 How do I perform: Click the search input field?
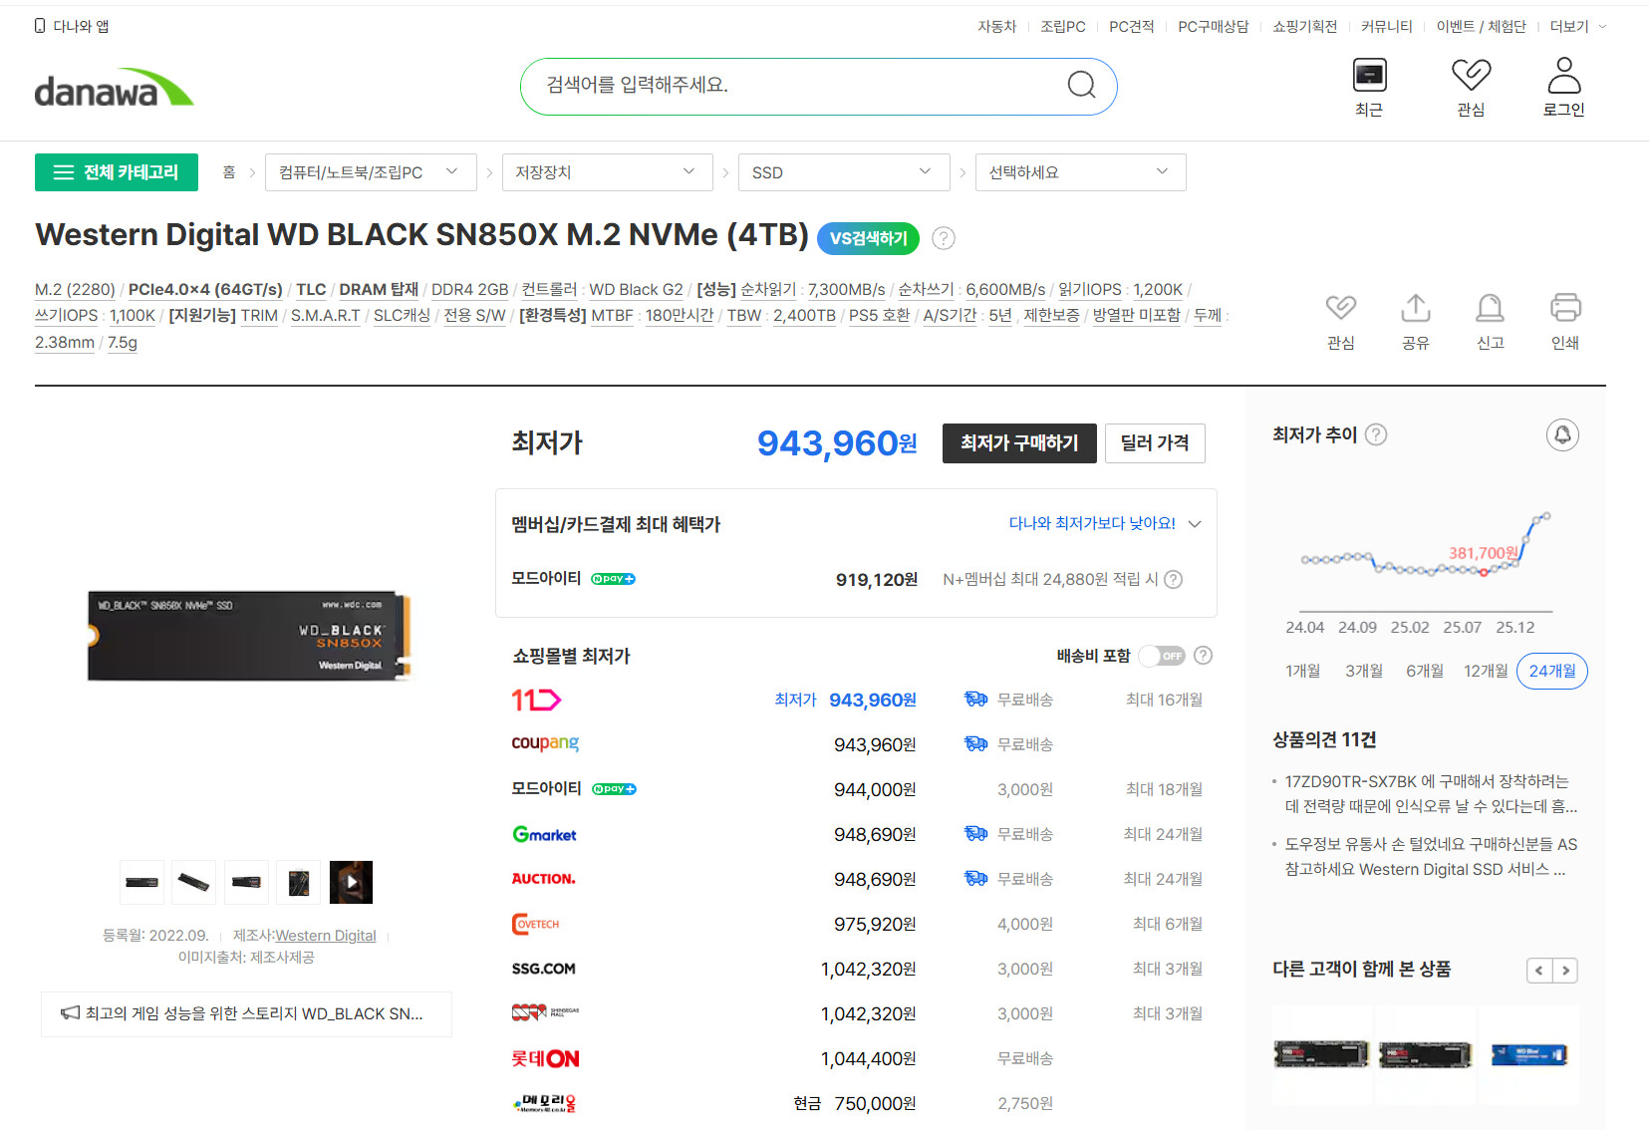click(797, 86)
